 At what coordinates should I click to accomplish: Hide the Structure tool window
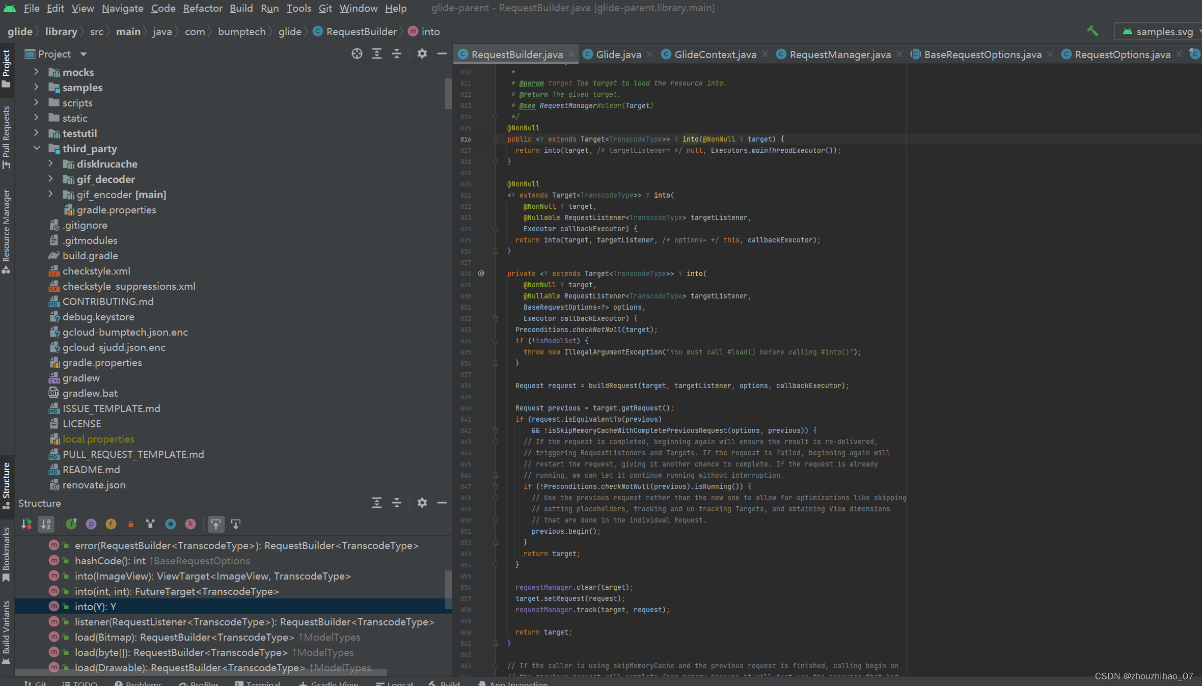[x=442, y=503]
